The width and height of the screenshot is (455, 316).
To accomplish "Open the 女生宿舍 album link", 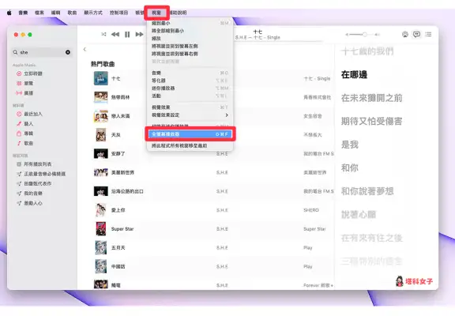I will point(313,116).
